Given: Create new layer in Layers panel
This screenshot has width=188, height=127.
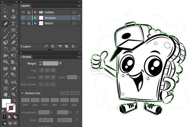Looking at the screenshot, I should click(x=66, y=46).
